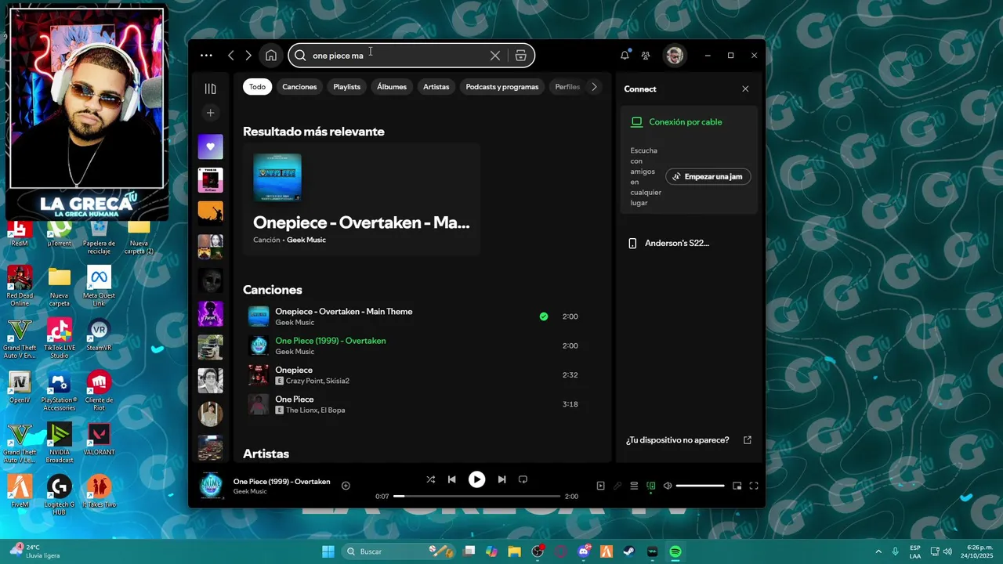Clear the search field with X
The width and height of the screenshot is (1003, 564).
pyautogui.click(x=495, y=56)
